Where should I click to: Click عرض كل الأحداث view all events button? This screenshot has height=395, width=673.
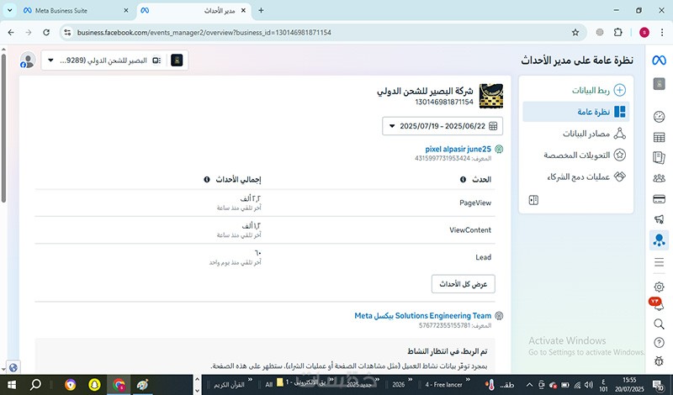(x=464, y=284)
